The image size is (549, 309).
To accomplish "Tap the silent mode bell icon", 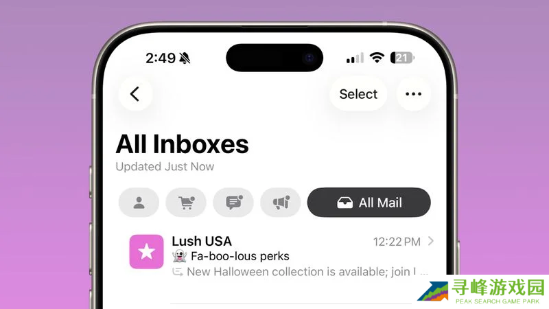I will pyautogui.click(x=185, y=58).
